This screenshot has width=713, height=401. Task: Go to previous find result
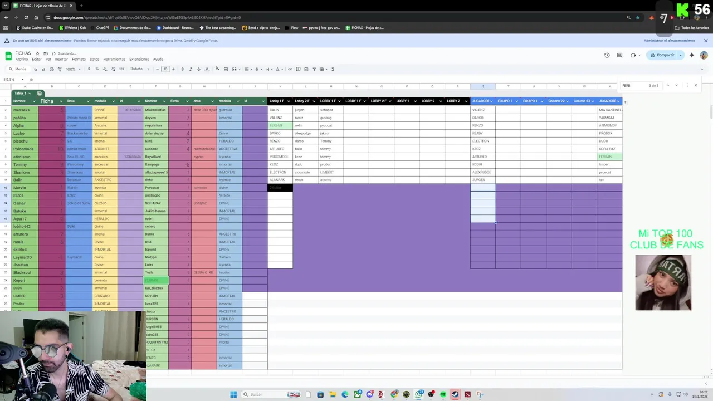[x=668, y=85]
